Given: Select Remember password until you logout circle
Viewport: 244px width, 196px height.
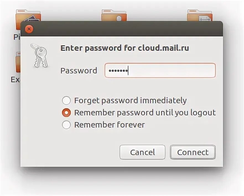Looking at the screenshot, I should 66,113.
